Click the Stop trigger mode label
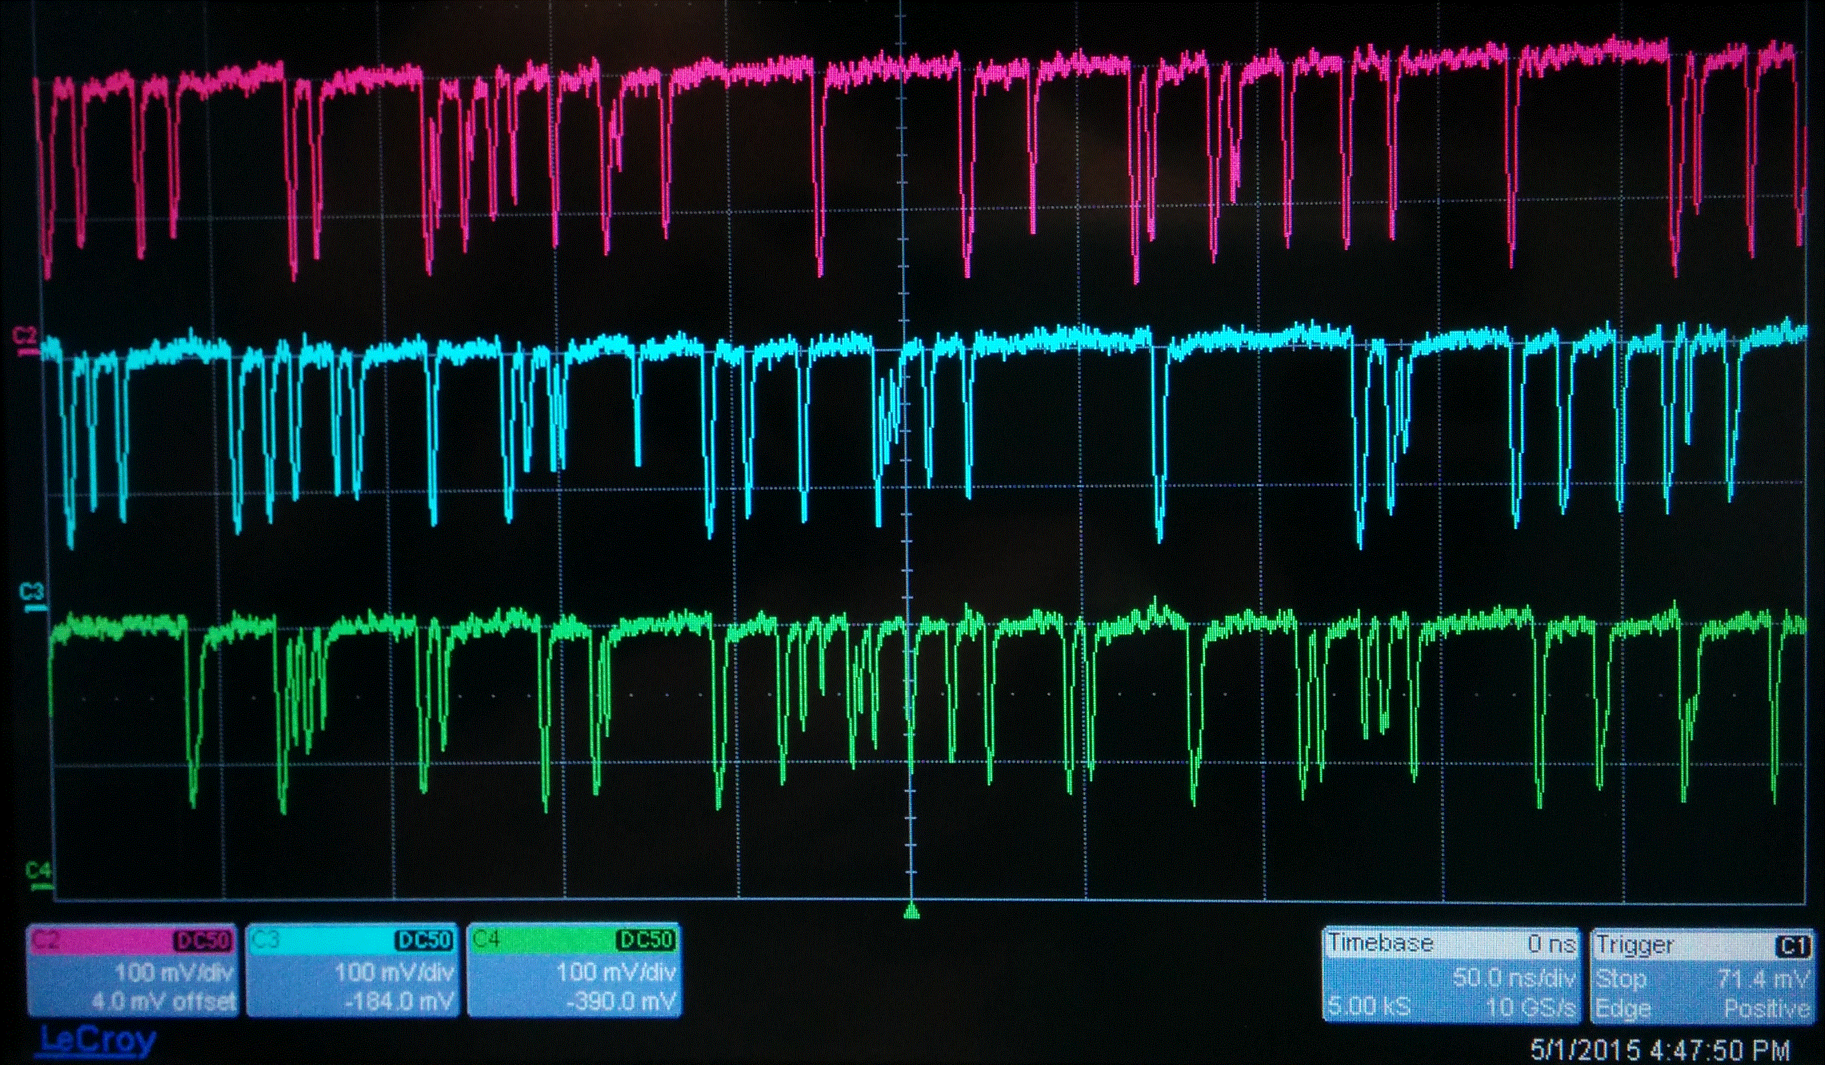 click(x=1621, y=979)
